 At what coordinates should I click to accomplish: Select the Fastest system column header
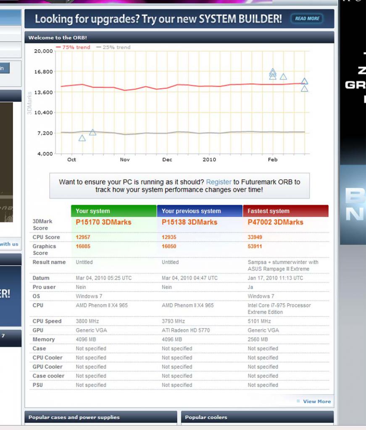[286, 211]
